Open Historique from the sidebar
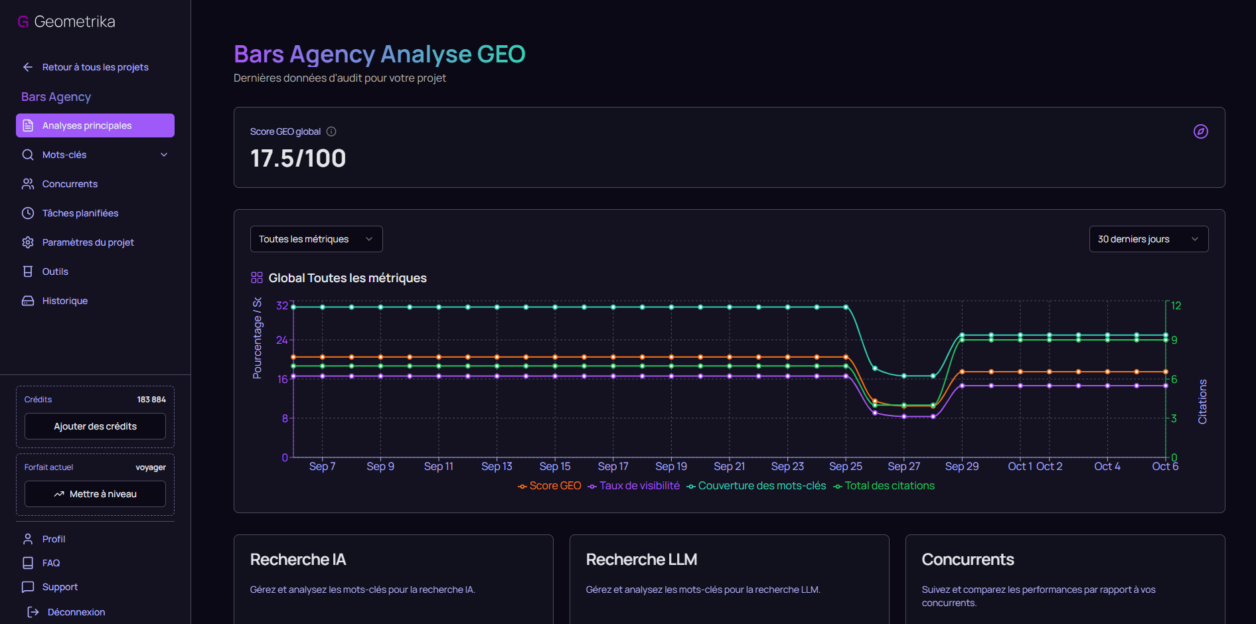Viewport: 1256px width, 624px height. tap(65, 301)
